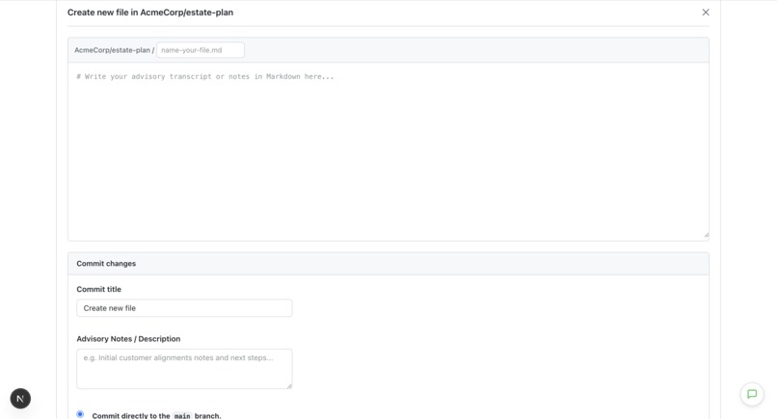The height and width of the screenshot is (419, 777).
Task: Select Commit directly to main radio button
Action: pyautogui.click(x=80, y=414)
